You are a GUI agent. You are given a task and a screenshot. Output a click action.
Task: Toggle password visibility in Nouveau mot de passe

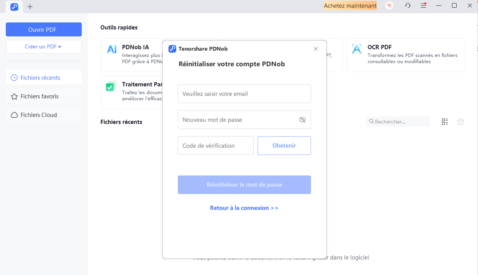[x=302, y=120]
